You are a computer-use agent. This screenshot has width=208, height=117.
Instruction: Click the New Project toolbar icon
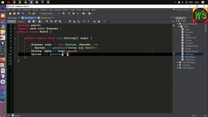pyautogui.click(x=14, y=14)
